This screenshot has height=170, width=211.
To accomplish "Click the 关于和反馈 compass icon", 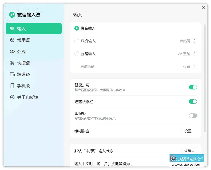I will pos(12,97).
